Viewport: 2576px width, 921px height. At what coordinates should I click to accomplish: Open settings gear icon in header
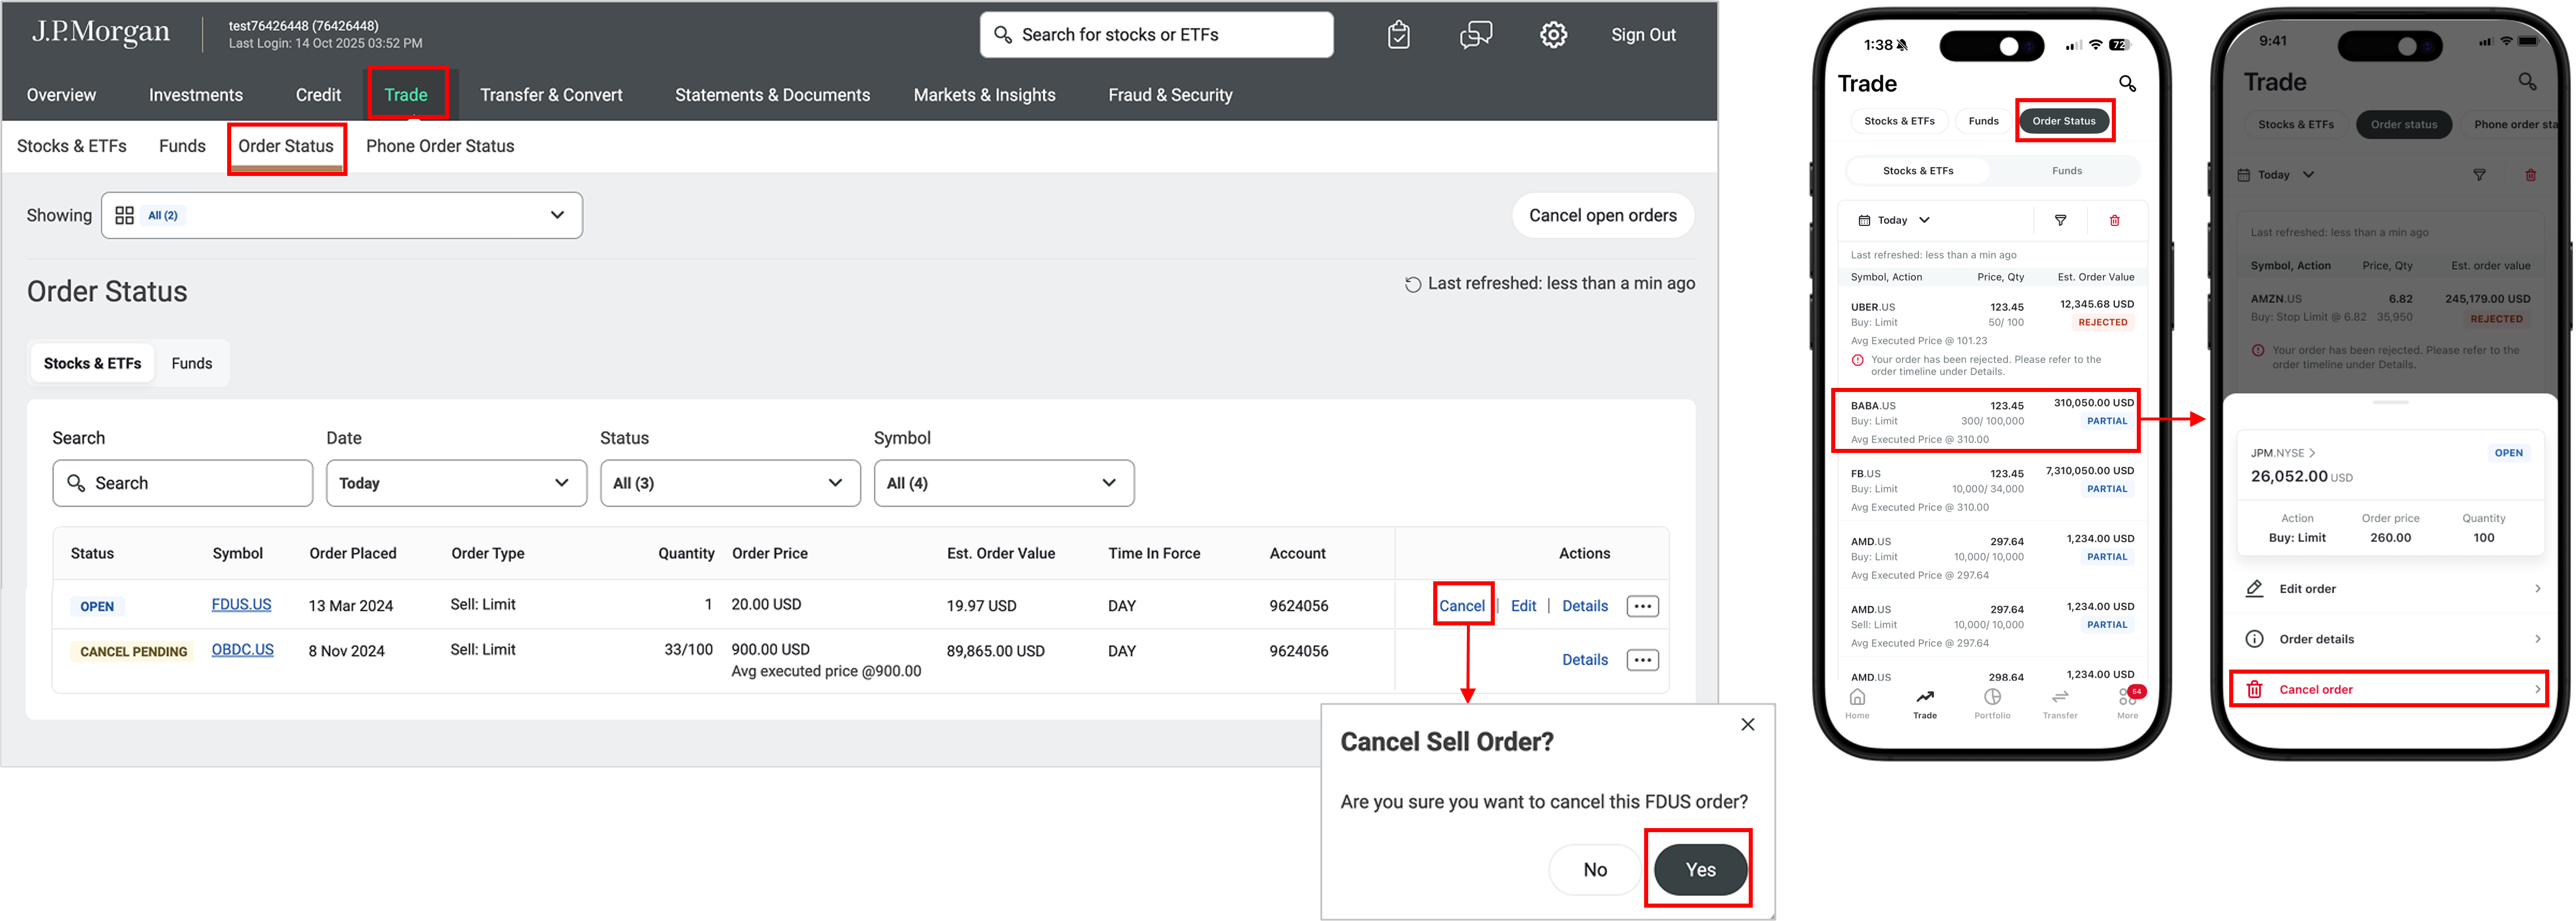(x=1553, y=35)
